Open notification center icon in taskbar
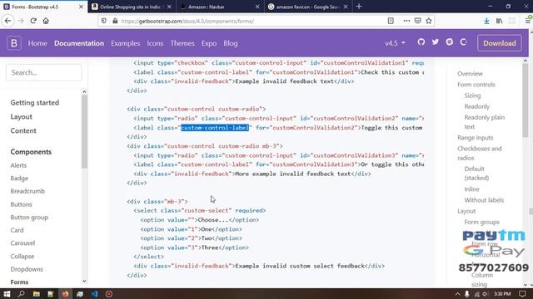This screenshot has height=299, width=533. [522, 294]
